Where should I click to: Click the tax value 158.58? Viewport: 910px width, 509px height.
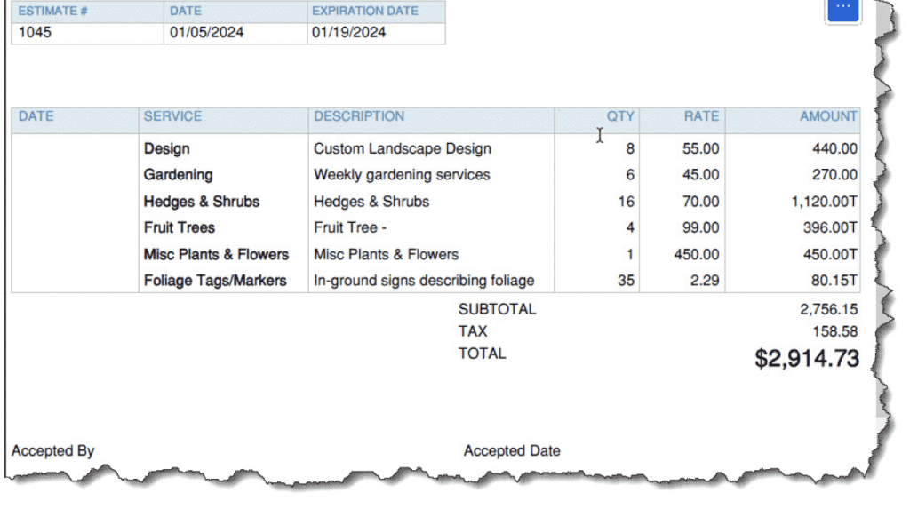(834, 331)
